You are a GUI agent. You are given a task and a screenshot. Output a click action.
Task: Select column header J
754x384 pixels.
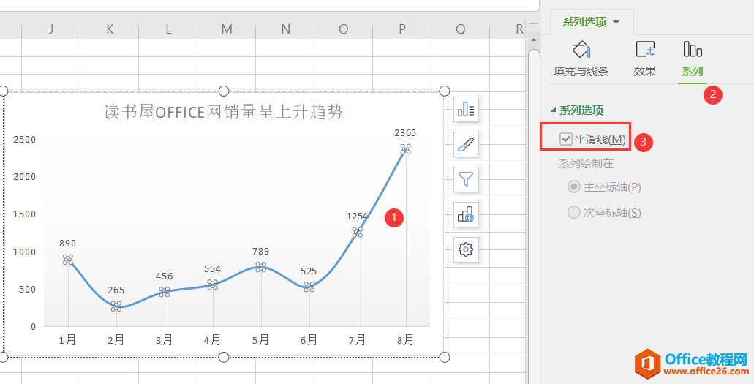pos(51,29)
